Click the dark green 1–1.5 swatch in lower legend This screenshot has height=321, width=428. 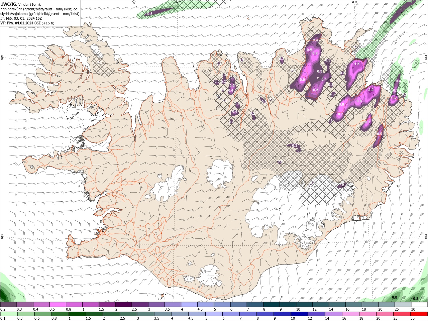pyautogui.click(x=78, y=314)
